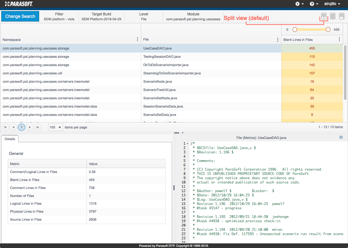Click Number of Files metric row

[x=87, y=196]
